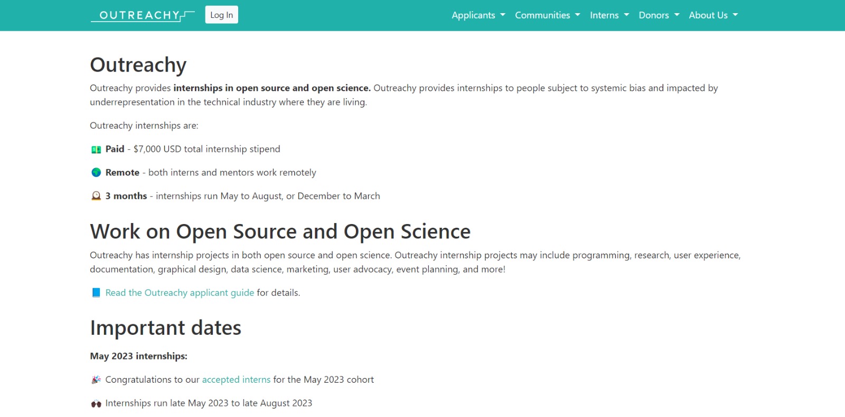Click the Work on Open Source heading
This screenshot has height=417, width=845.
(280, 232)
